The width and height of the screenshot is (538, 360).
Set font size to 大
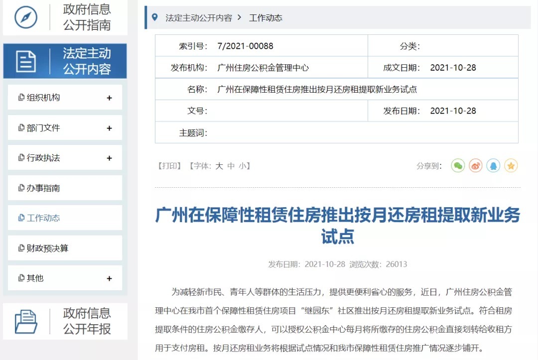pyautogui.click(x=219, y=166)
